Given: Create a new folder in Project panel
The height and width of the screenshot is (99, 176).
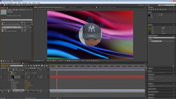Looking at the screenshot, I should tap(4, 61).
